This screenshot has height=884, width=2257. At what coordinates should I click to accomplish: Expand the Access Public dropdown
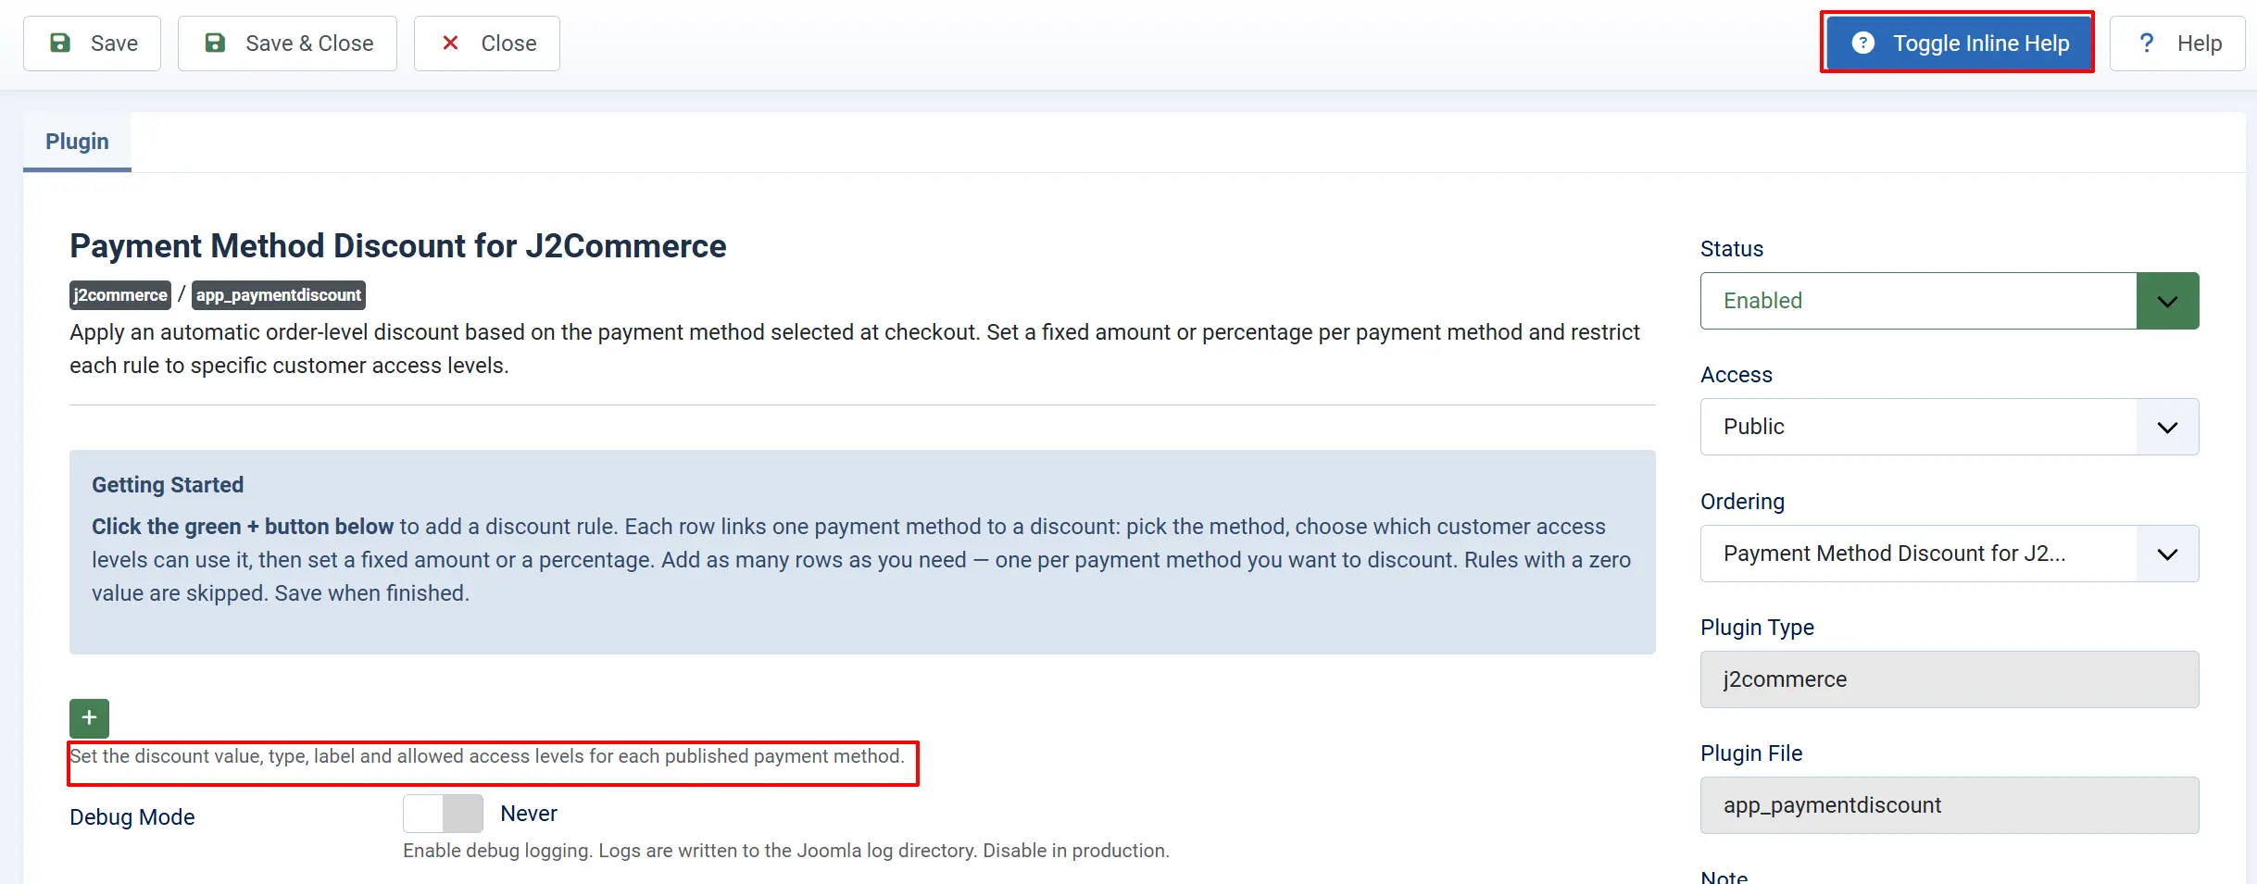click(1950, 427)
